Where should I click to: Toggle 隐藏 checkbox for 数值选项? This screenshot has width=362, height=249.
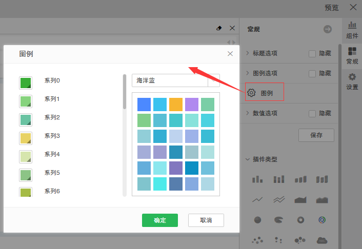(x=312, y=113)
